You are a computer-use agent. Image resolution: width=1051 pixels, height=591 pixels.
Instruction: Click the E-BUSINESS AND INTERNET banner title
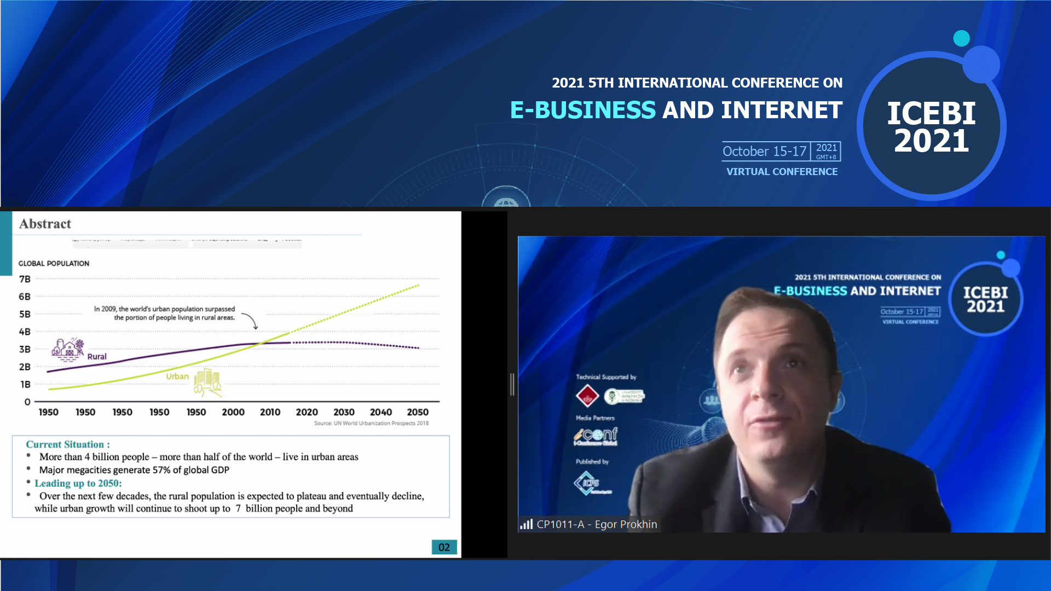point(676,110)
